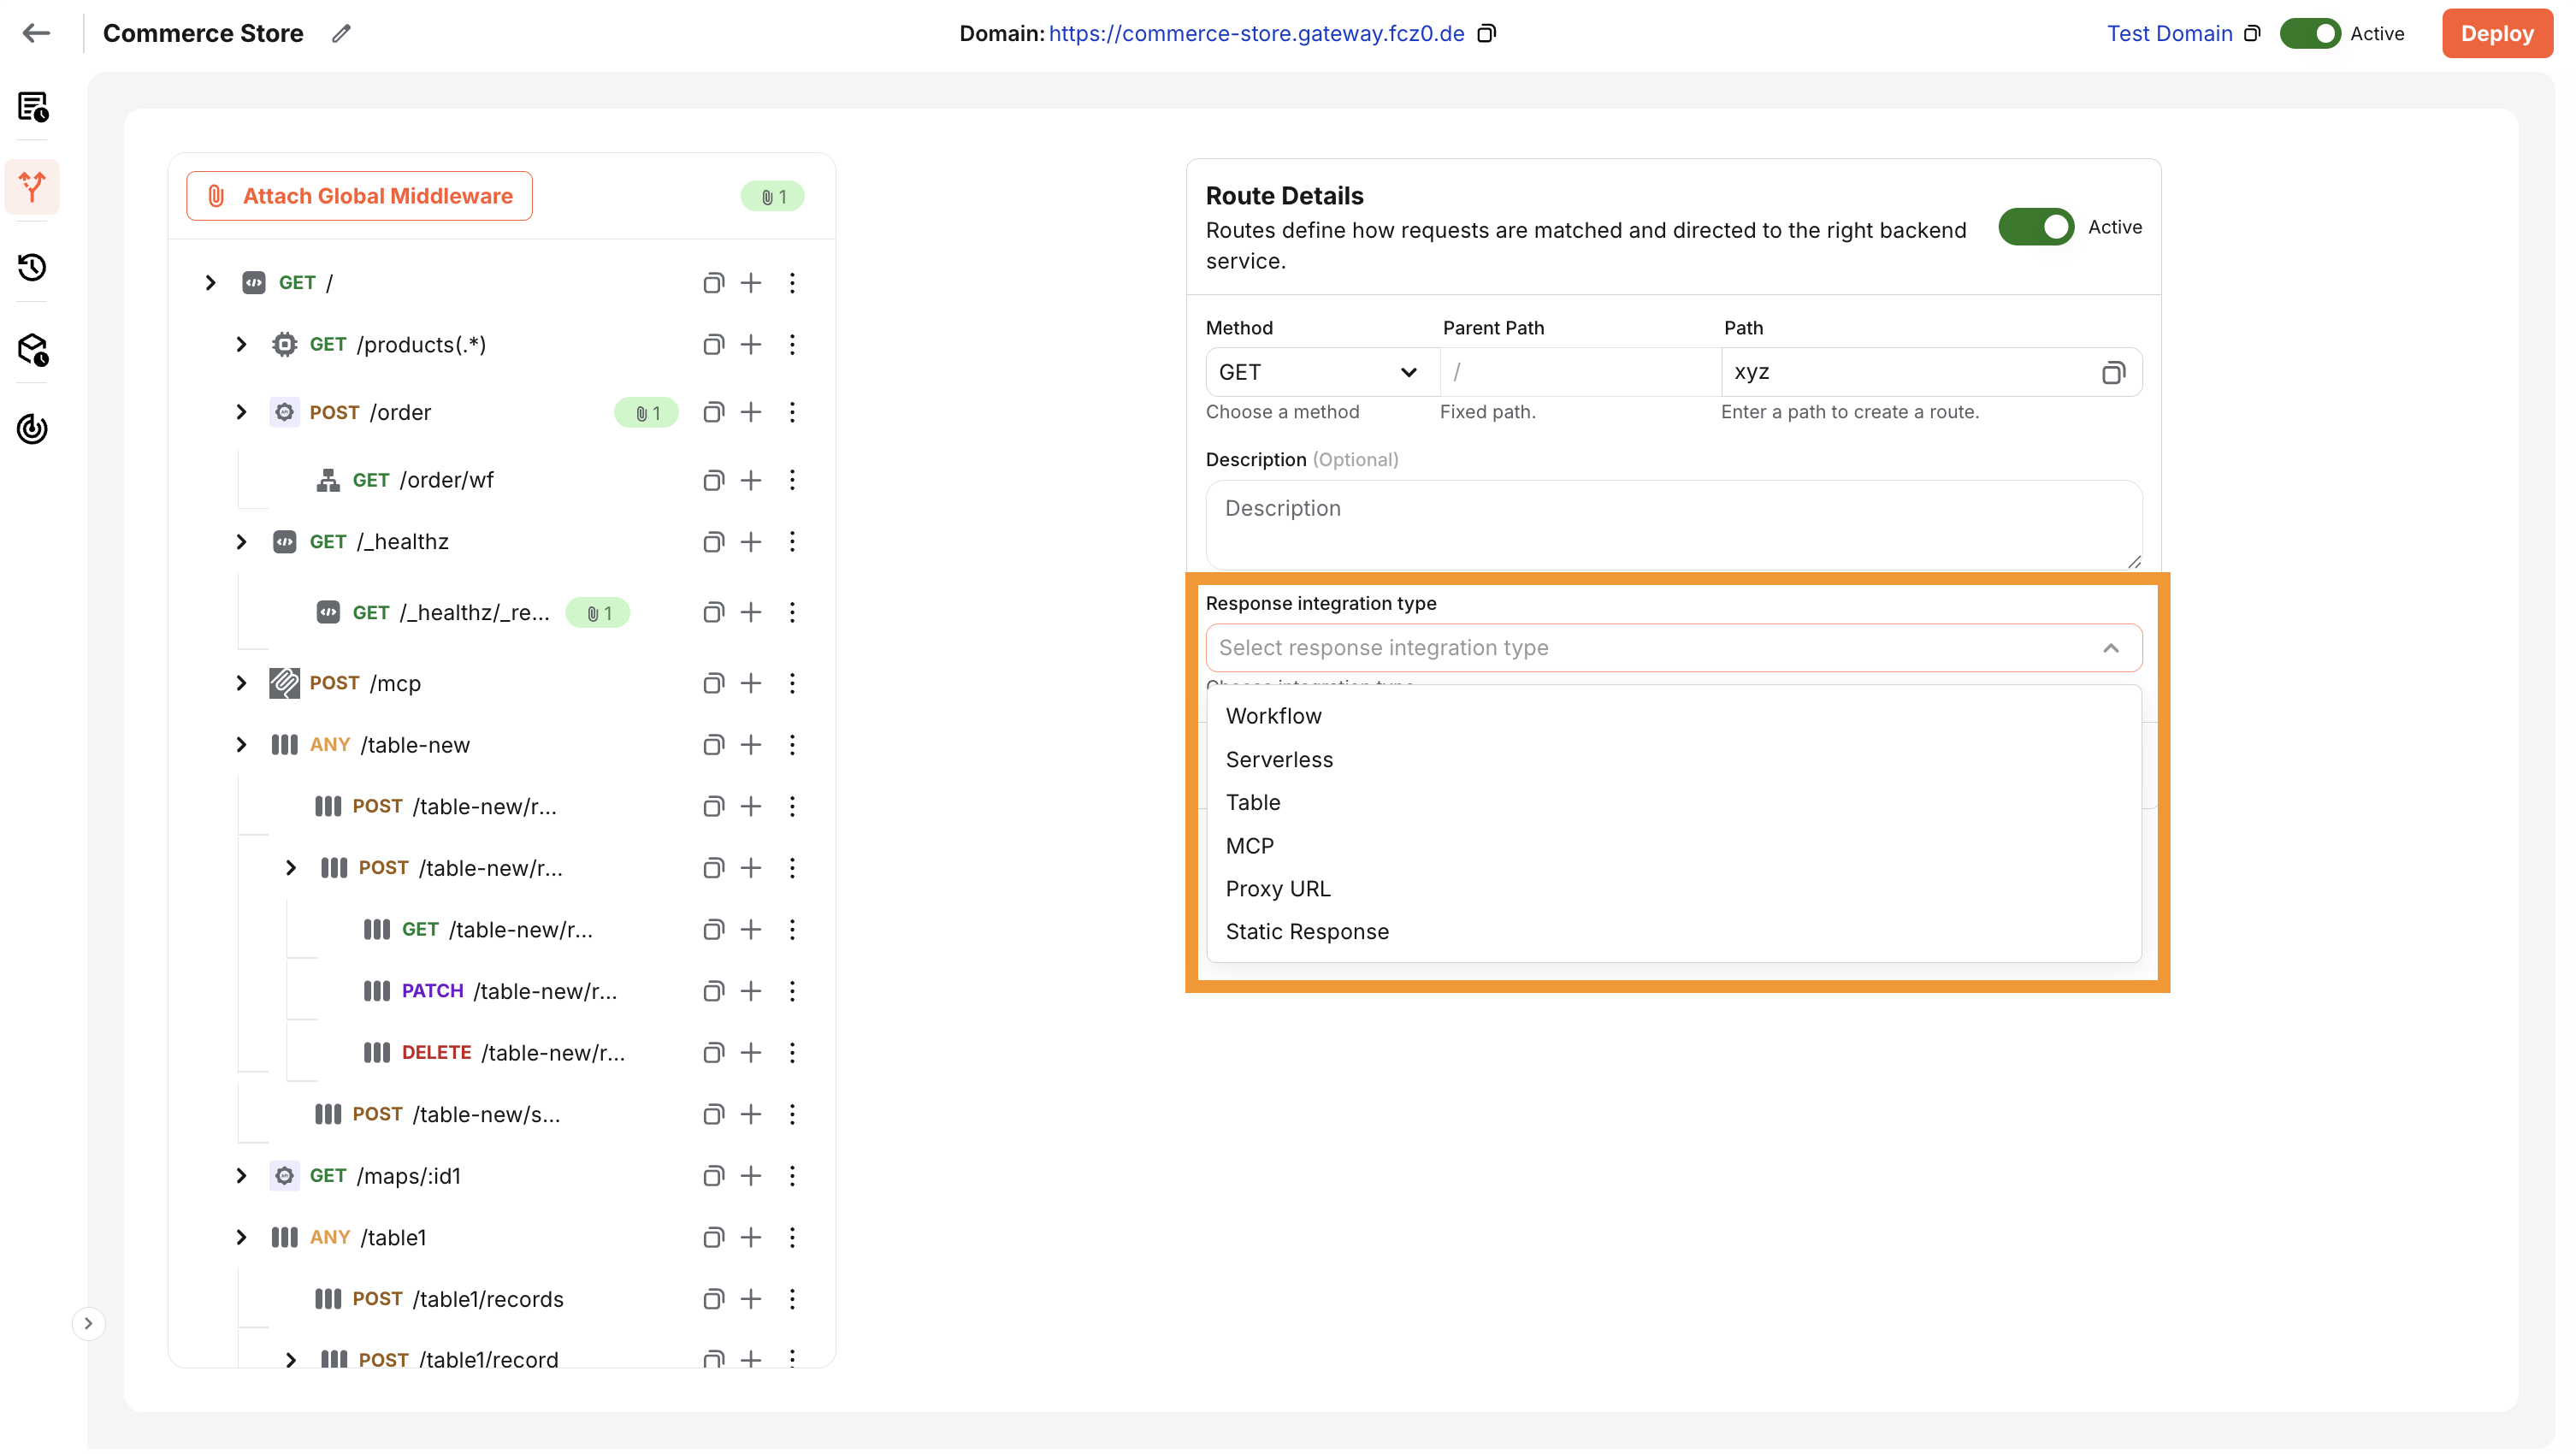
Task: Click the Parent Path fixed field
Action: tap(1580, 372)
